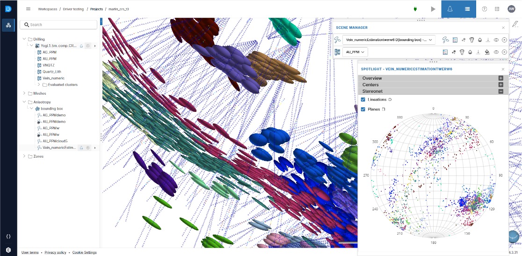Open the notifications bell in header
The height and width of the screenshot is (256, 522).
coord(450,9)
